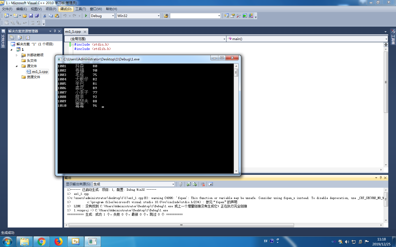The height and width of the screenshot is (247, 396).
Task: Click the console window vertical scrollbar thumb
Action: 236,73
